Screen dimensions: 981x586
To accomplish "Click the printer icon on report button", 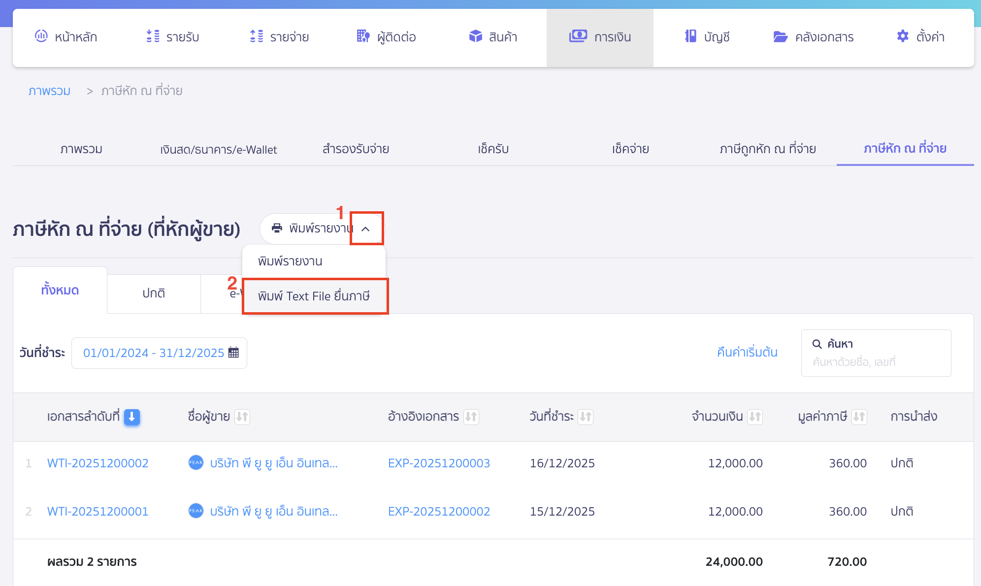I will (277, 228).
